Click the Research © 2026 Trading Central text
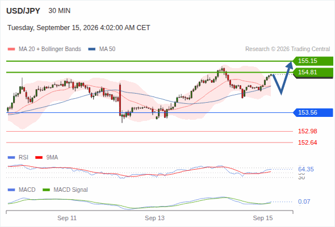 pos(287,49)
